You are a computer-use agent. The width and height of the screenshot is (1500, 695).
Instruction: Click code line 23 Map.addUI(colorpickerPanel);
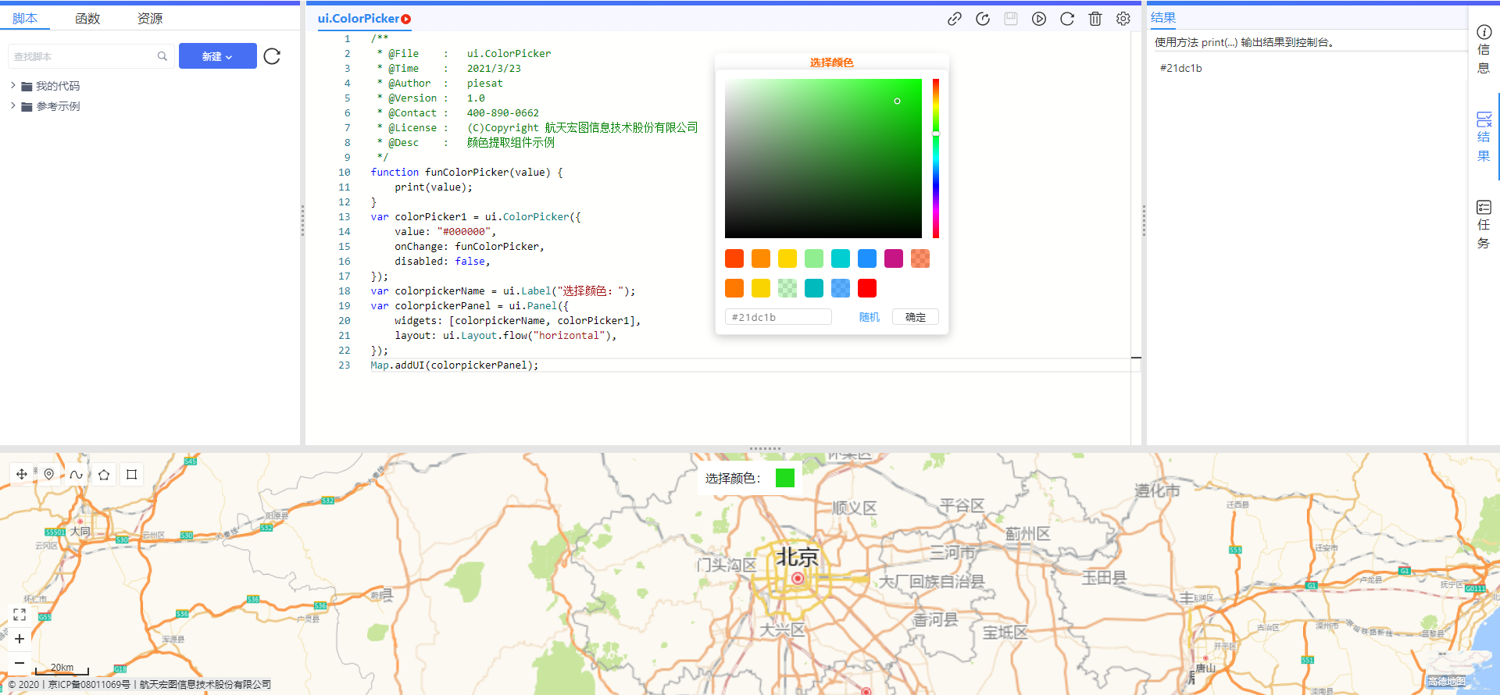pos(455,365)
